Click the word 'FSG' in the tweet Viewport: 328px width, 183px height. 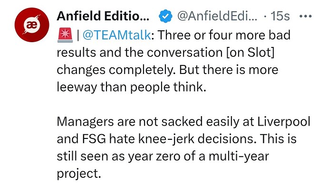(94, 139)
